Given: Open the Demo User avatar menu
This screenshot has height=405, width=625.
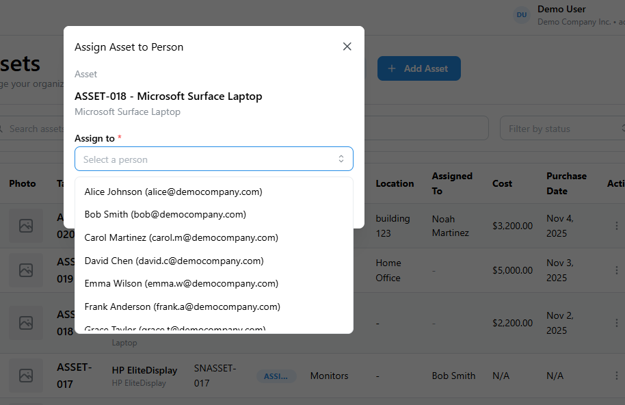Looking at the screenshot, I should pyautogui.click(x=522, y=14).
